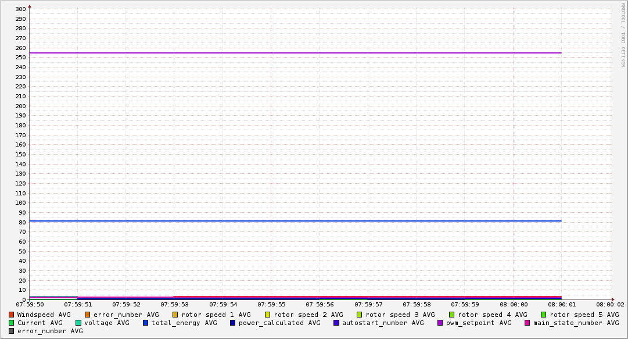The image size is (628, 339).
Task: Select the magenta main_state_number AVG swatch
Action: (x=527, y=323)
